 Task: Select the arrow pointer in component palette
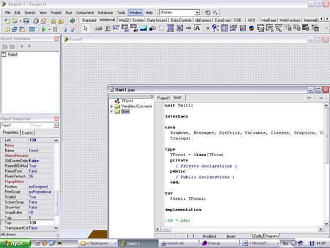(x=86, y=28)
